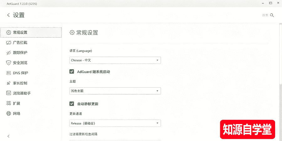Open the 更新通道 Release dropdown
This screenshot has width=282, height=141.
[x=115, y=123]
